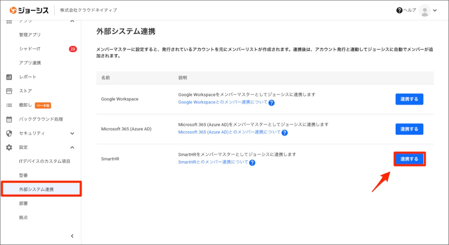Click the 外部システム連携 page heading
This screenshot has height=245, width=449.
126,31
